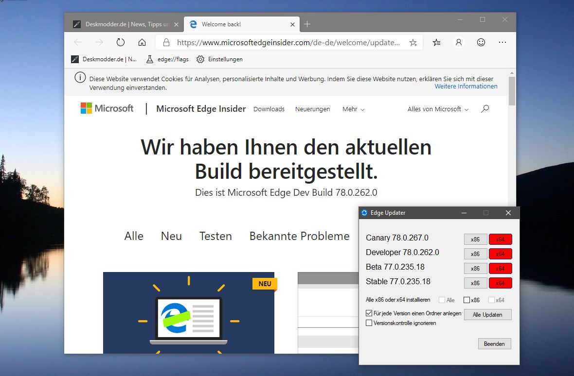Download Stable x86 build
This screenshot has height=376, width=574.
(x=475, y=283)
